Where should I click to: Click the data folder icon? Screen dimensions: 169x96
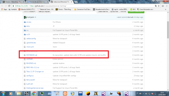tap(25, 26)
